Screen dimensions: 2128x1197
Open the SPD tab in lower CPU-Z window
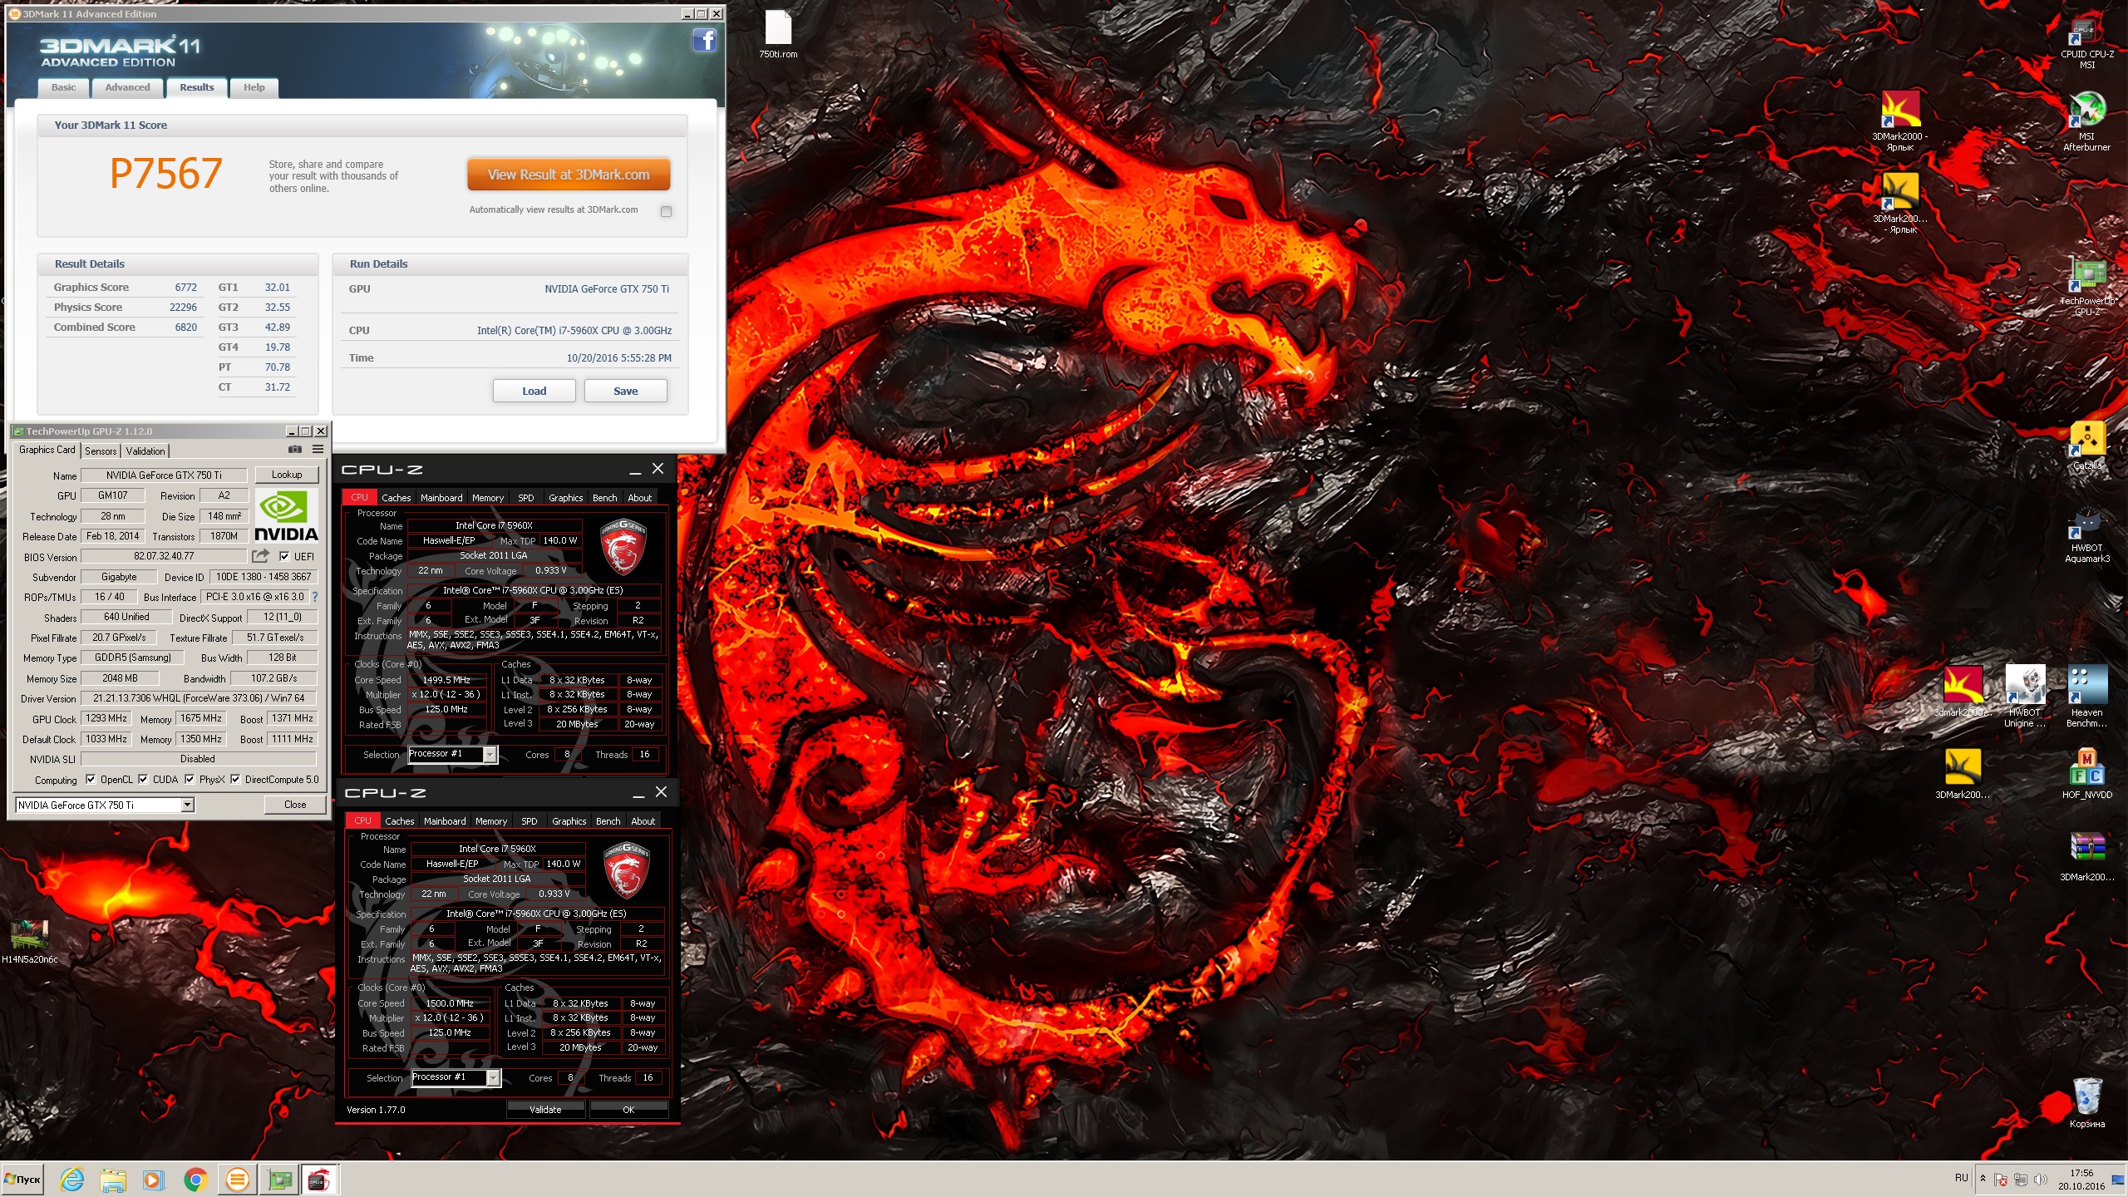(530, 820)
